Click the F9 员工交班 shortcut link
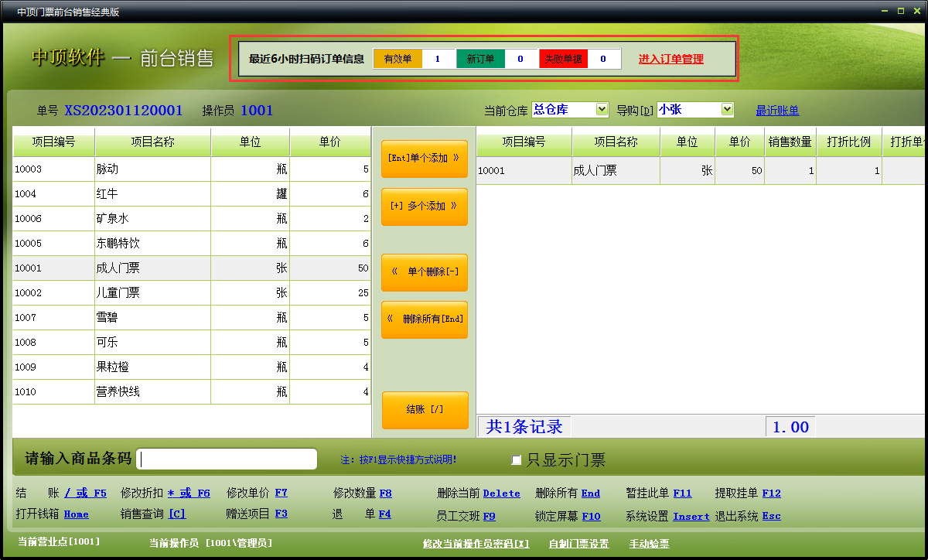 [x=489, y=516]
